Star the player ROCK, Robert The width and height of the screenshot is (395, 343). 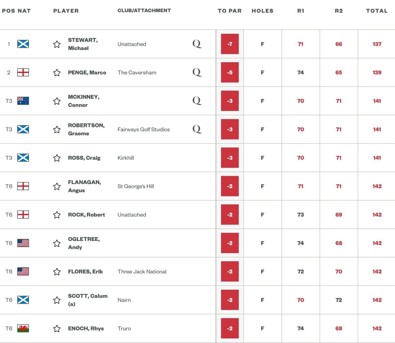point(57,215)
